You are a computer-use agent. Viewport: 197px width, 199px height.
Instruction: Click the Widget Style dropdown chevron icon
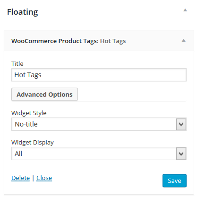click(181, 124)
